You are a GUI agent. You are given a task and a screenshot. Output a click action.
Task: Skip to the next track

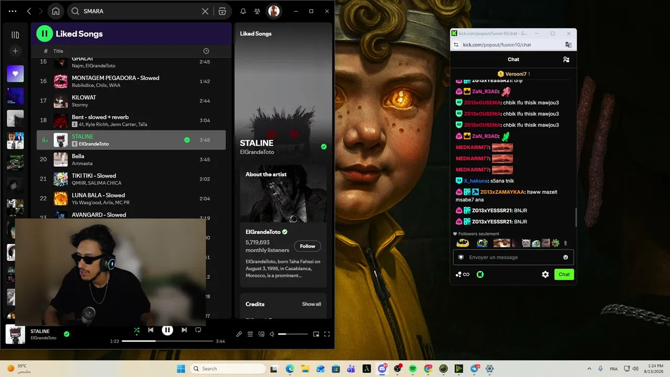coord(184,330)
